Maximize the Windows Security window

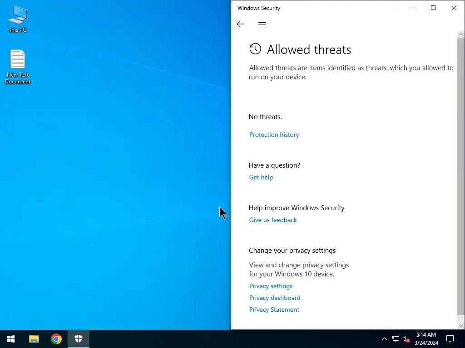pos(433,8)
